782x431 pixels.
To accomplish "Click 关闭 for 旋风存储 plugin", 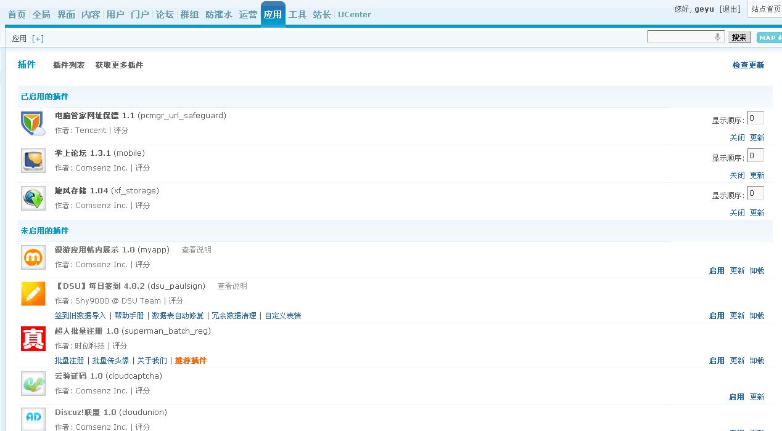I will [737, 213].
